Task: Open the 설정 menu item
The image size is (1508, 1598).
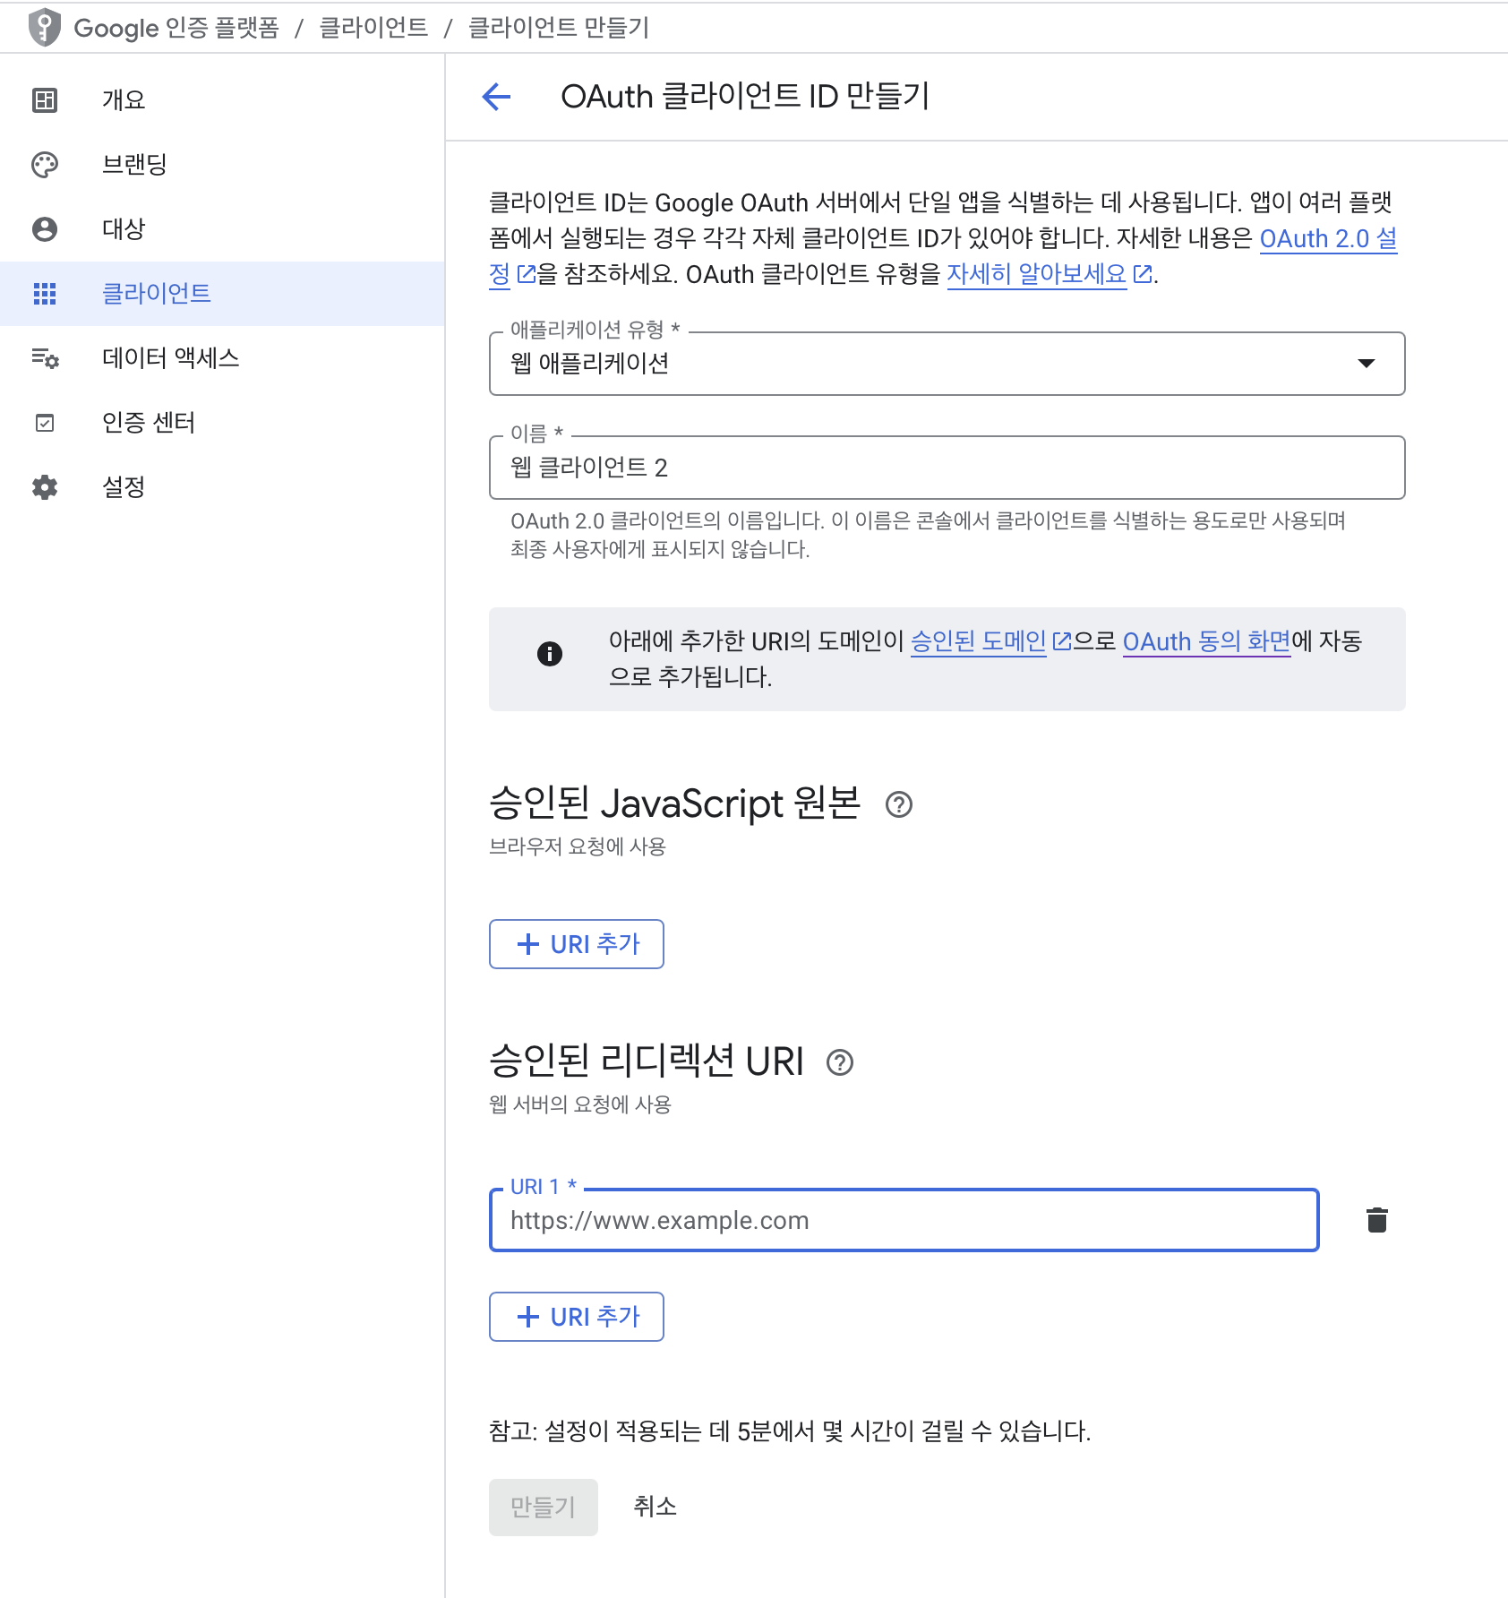Action: click(222, 487)
